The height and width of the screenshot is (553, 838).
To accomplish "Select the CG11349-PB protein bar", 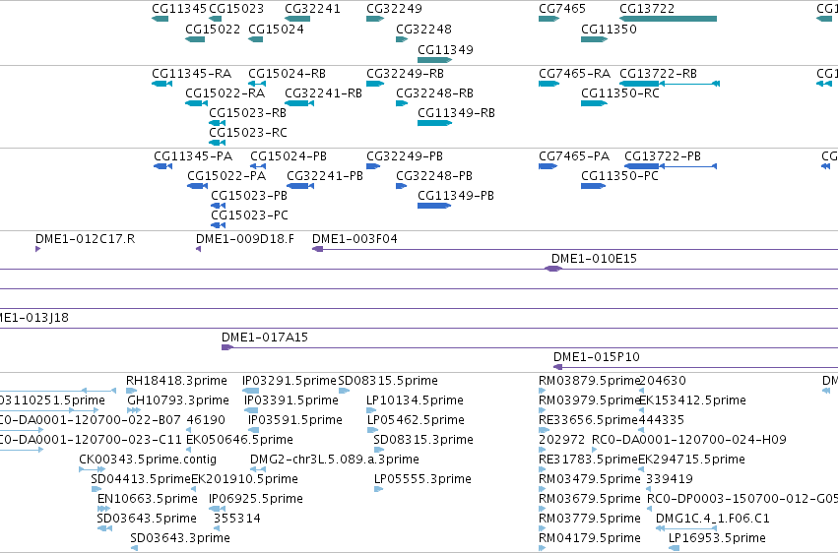I will [x=434, y=206].
